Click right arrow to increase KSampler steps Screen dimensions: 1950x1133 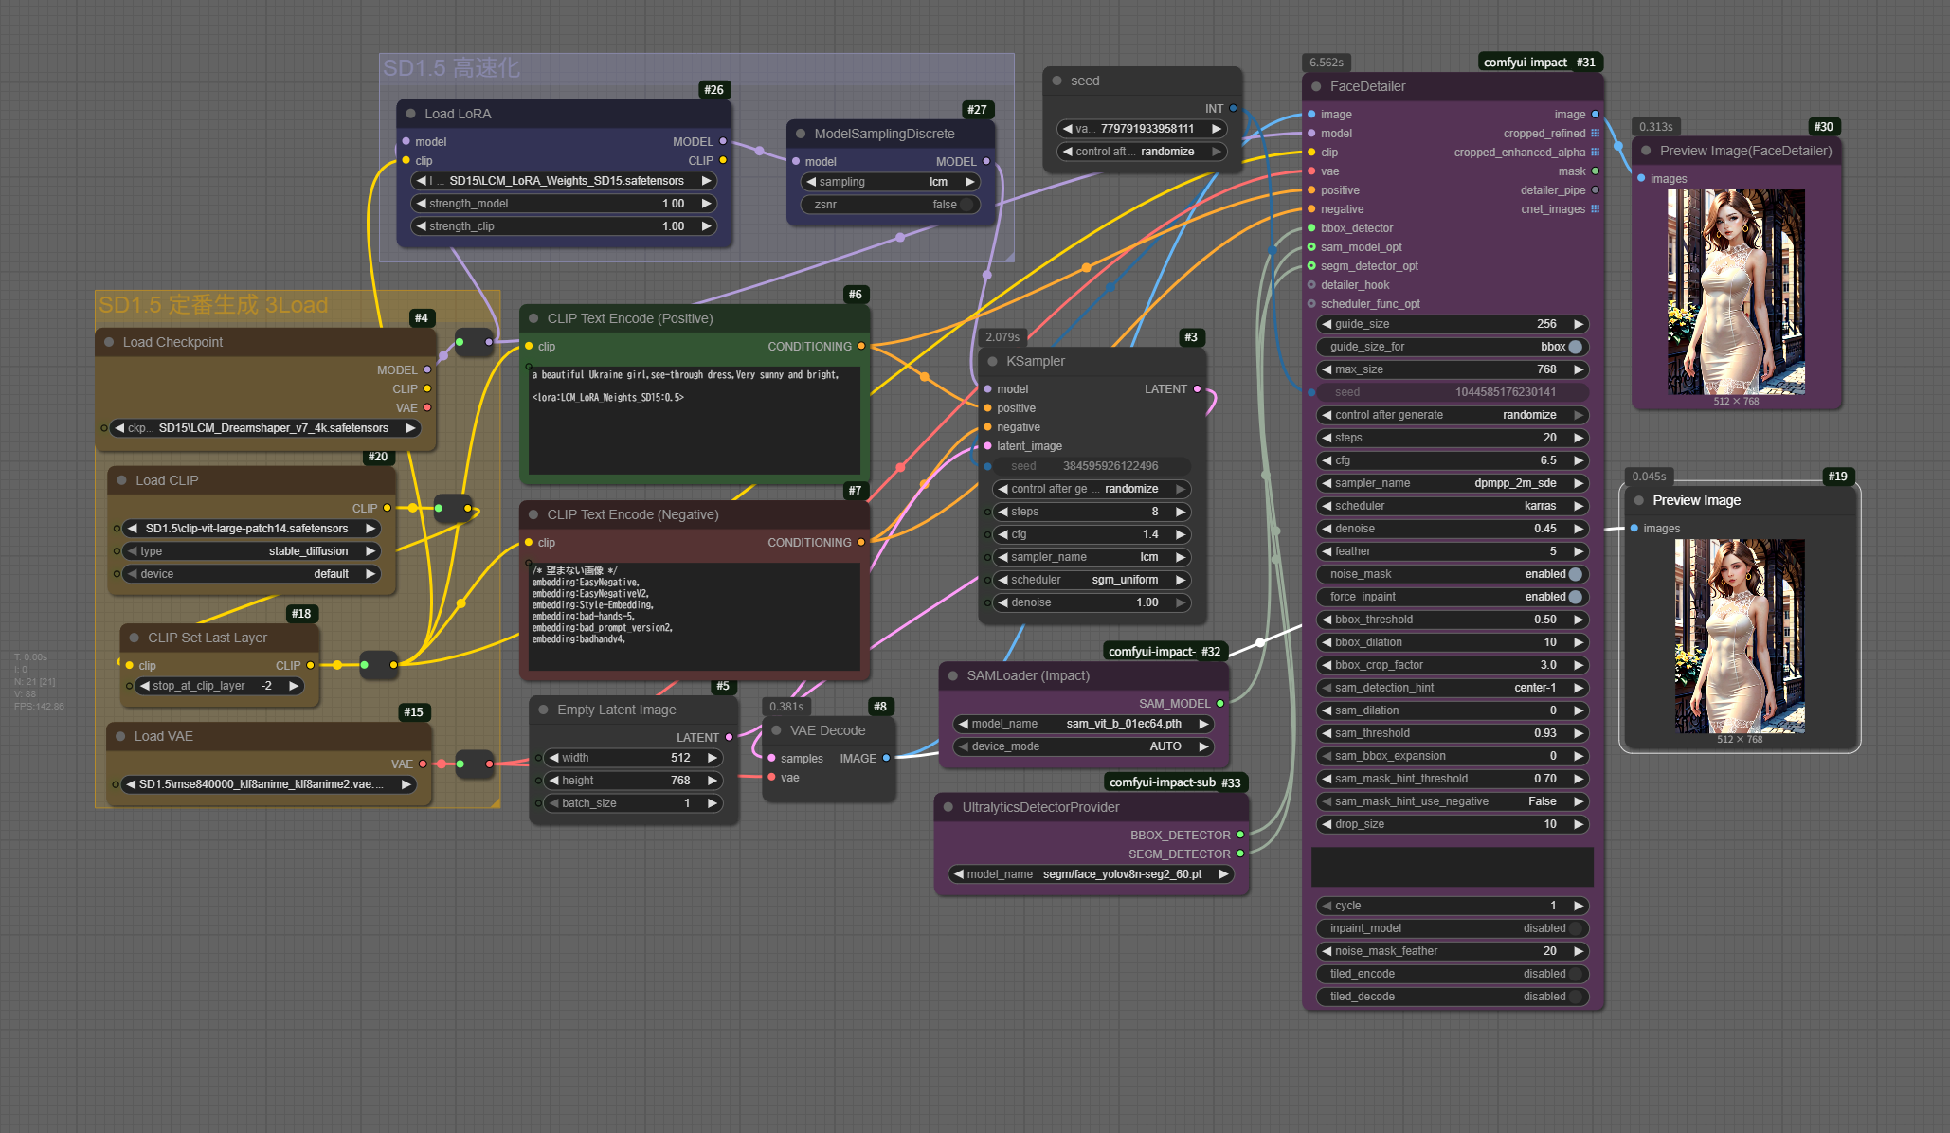click(x=1181, y=512)
